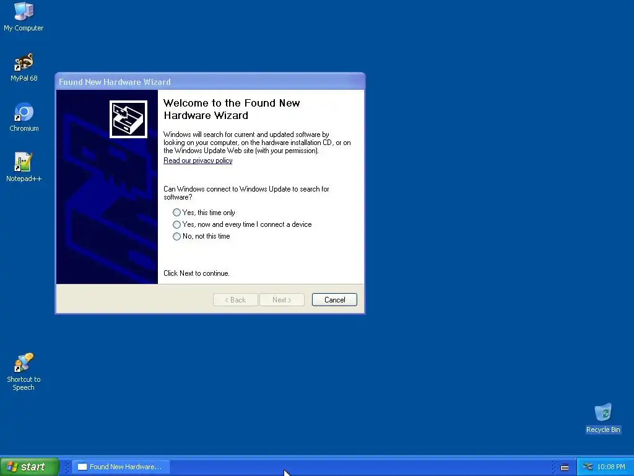The image size is (634, 476).
Task: Open the My Computer desktop icon
Action: coord(24,16)
